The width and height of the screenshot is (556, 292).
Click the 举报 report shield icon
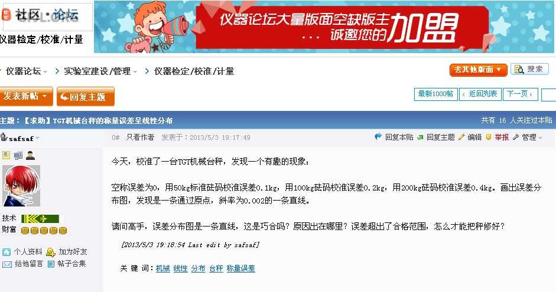(x=488, y=137)
